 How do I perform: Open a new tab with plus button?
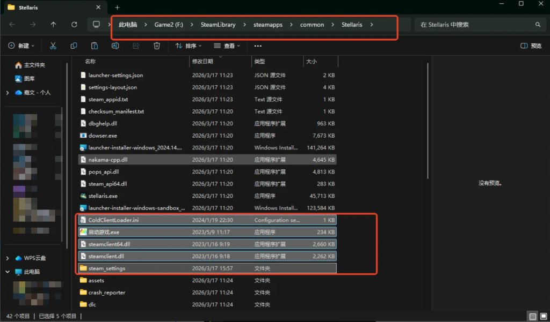tap(117, 8)
